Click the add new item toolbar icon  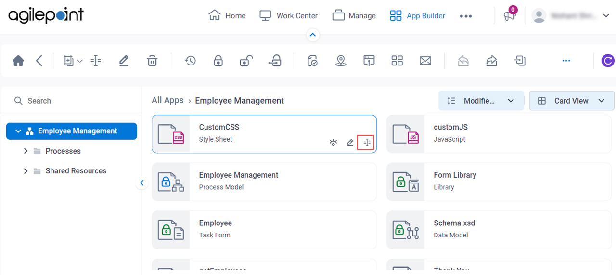click(x=69, y=61)
